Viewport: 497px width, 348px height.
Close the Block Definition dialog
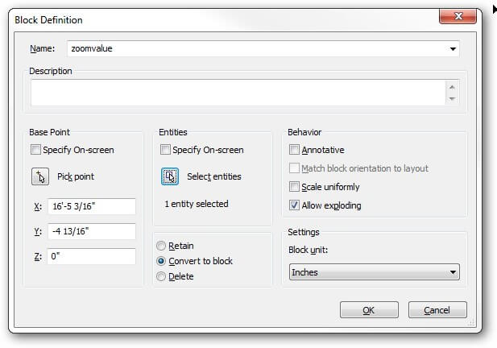coord(458,16)
